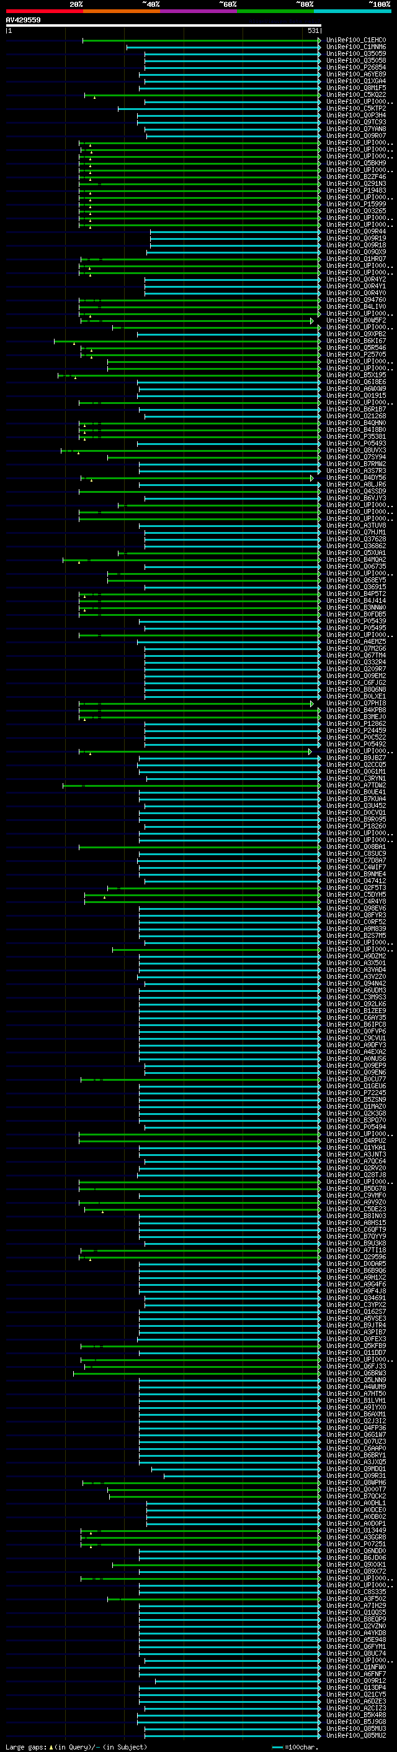
Task: Open the UniRef100_Q01915 hit label
Action: (355, 395)
